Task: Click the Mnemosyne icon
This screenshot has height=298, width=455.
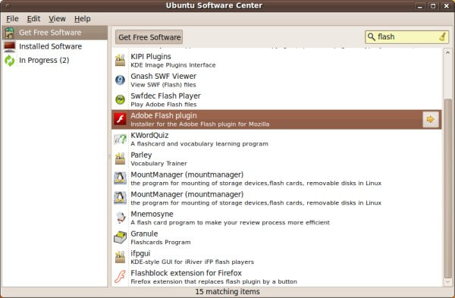Action: (120, 218)
